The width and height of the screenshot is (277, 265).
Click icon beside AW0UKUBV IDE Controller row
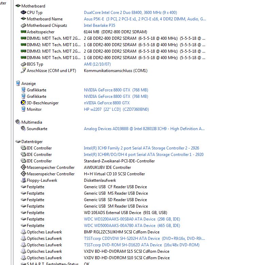[23, 167]
